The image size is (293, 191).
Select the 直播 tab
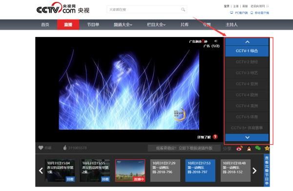(68, 25)
